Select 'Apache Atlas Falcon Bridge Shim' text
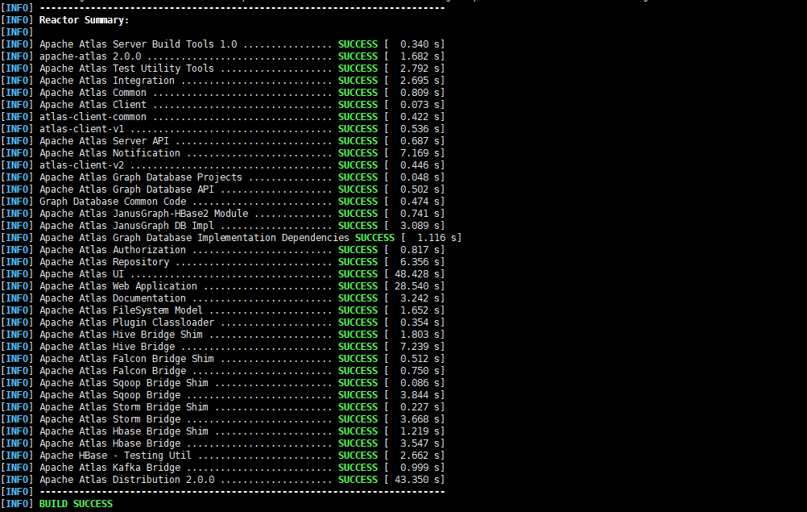The height and width of the screenshot is (512, 807). tap(126, 359)
